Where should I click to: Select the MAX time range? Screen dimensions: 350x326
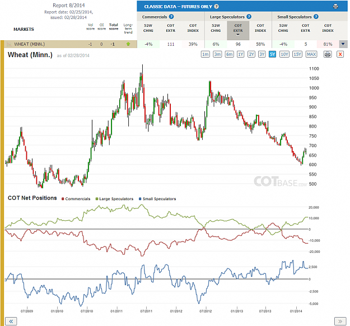tap(311, 54)
